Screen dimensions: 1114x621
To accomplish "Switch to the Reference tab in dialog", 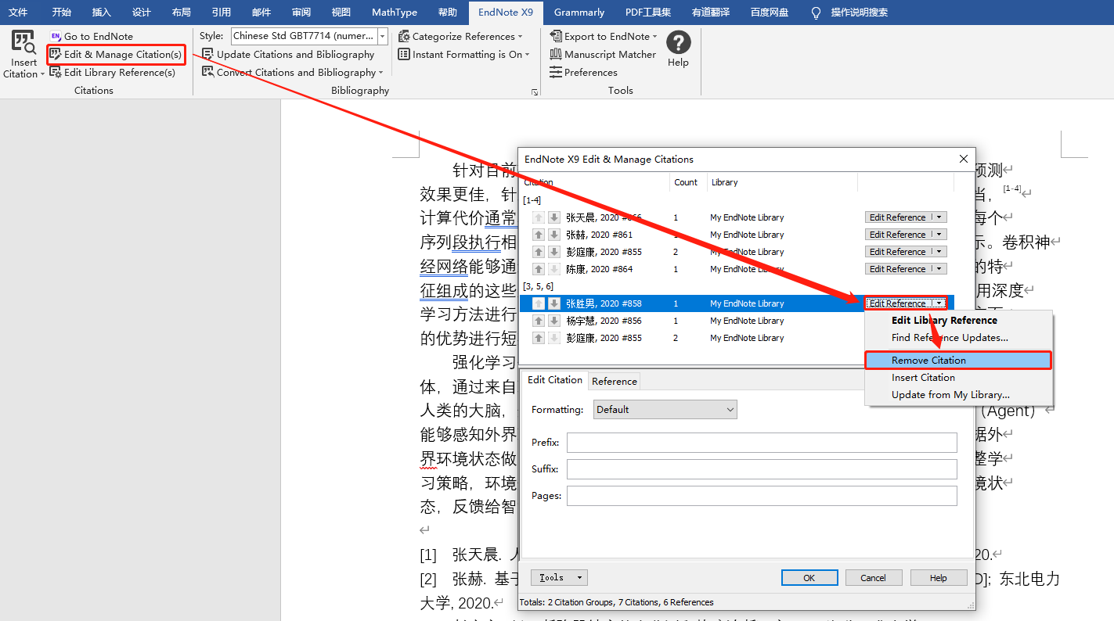I will click(x=614, y=381).
